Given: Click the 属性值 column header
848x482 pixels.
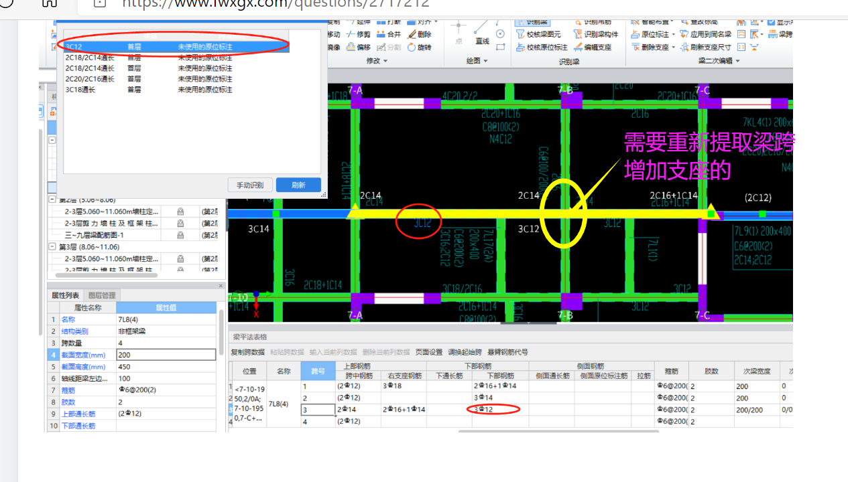Looking at the screenshot, I should [x=166, y=308].
